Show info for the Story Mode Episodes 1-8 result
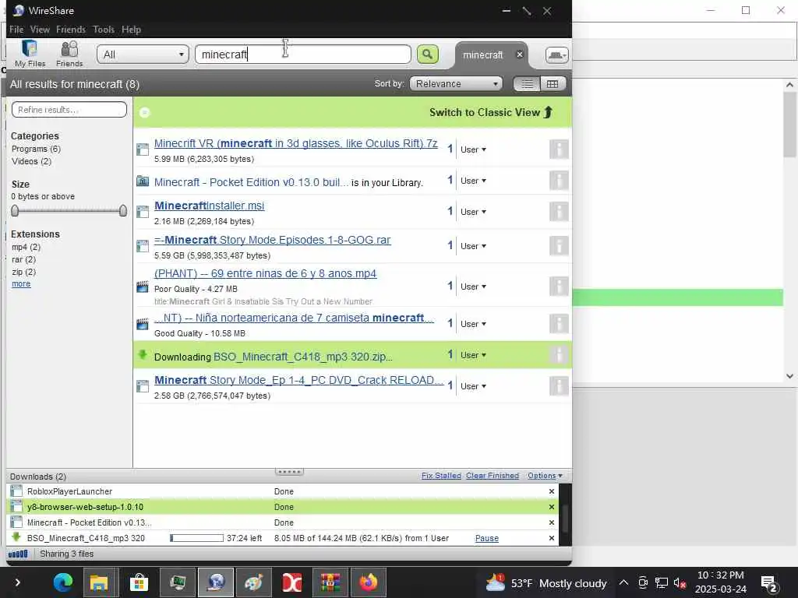Image resolution: width=798 pixels, height=598 pixels. pyautogui.click(x=559, y=245)
